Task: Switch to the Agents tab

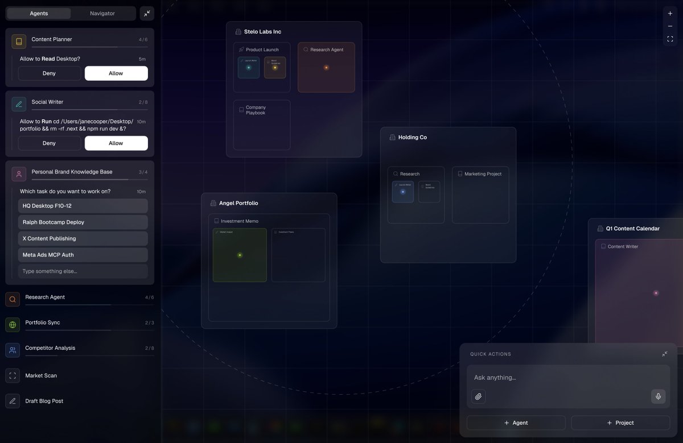Action: 39,13
